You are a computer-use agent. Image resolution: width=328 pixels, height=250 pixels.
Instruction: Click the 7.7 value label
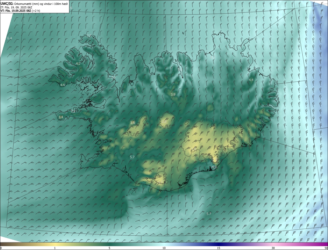tap(89, 35)
